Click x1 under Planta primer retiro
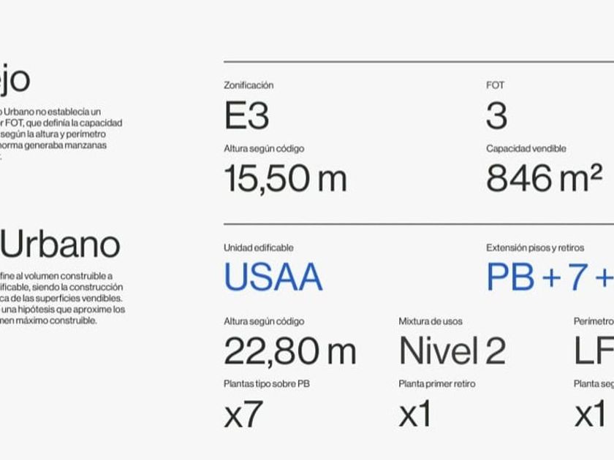 coord(414,415)
